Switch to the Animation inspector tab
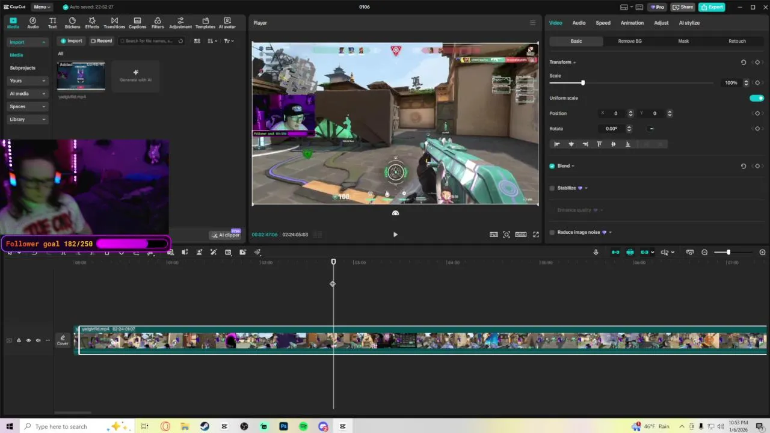Viewport: 770px width, 433px height. (632, 23)
